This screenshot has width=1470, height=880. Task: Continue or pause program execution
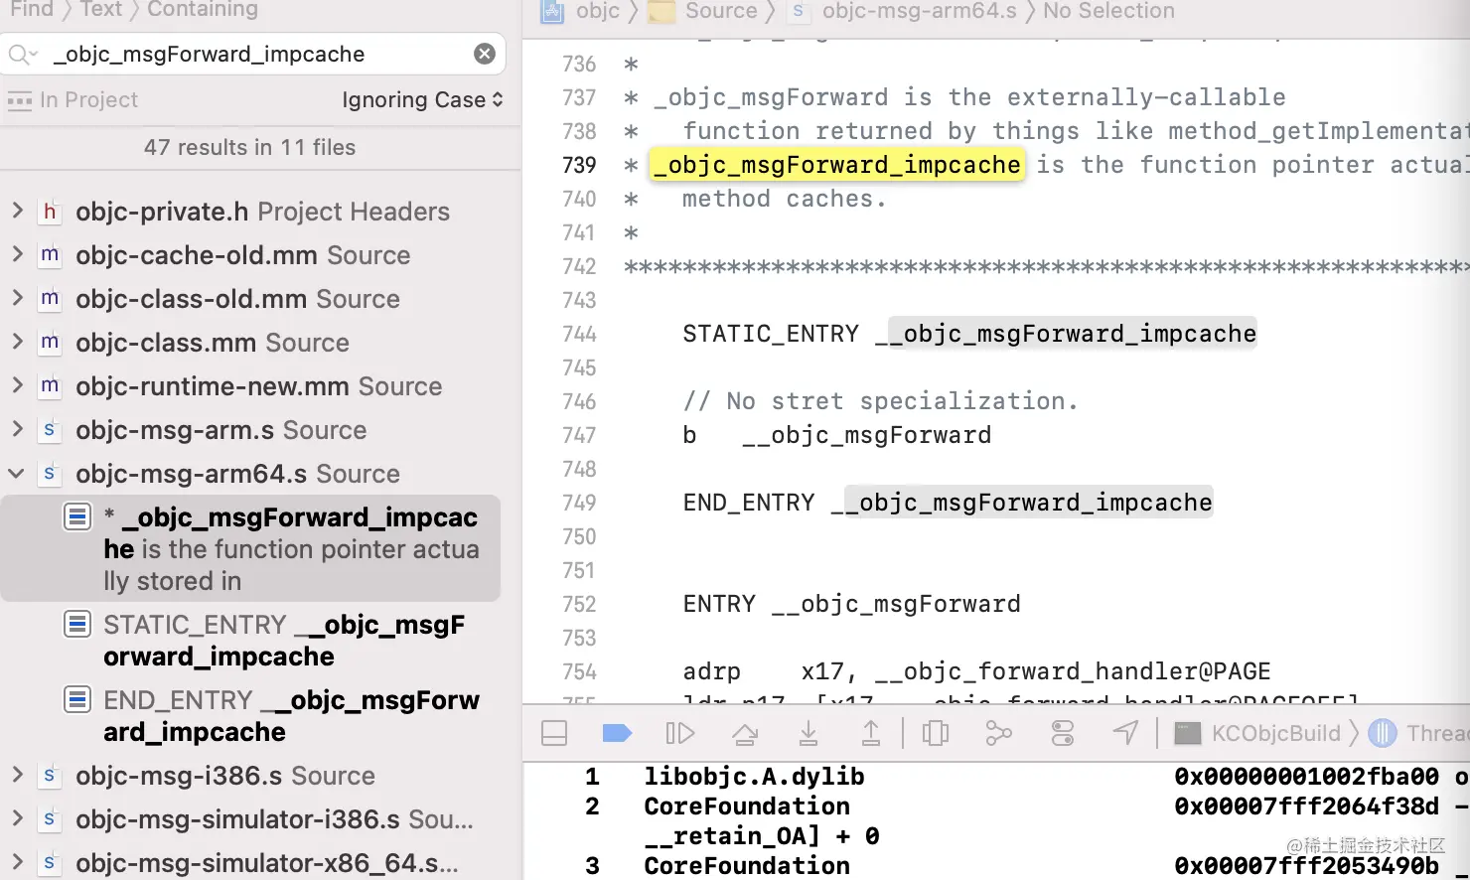[680, 734]
